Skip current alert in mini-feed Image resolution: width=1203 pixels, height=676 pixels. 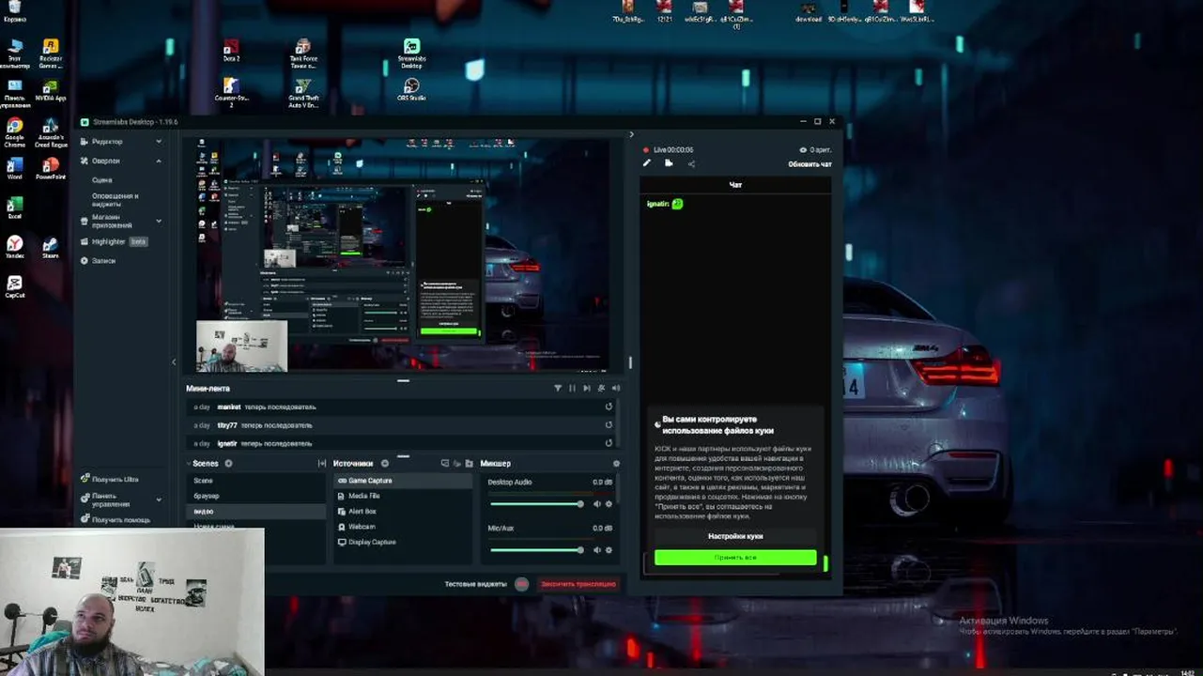pyautogui.click(x=587, y=388)
